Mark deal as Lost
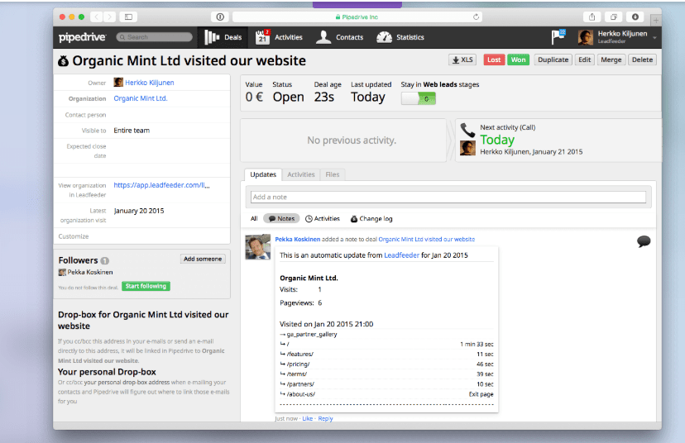The image size is (685, 443). click(494, 60)
